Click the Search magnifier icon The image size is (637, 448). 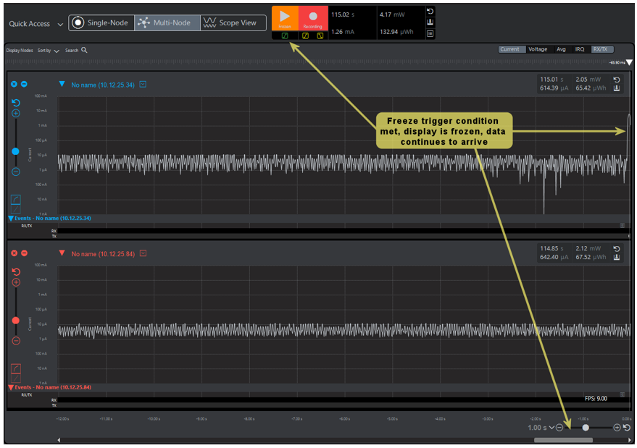(84, 51)
